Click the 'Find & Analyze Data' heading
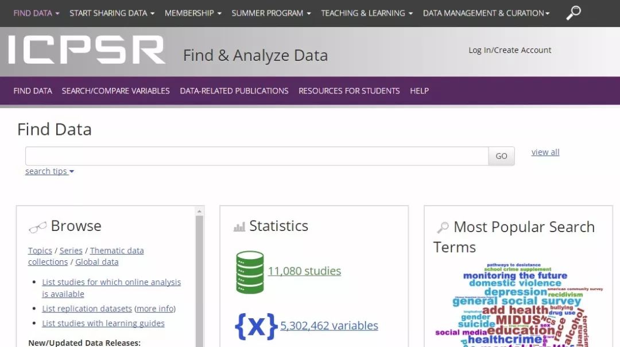Viewport: 620px width, 347px height. point(255,55)
